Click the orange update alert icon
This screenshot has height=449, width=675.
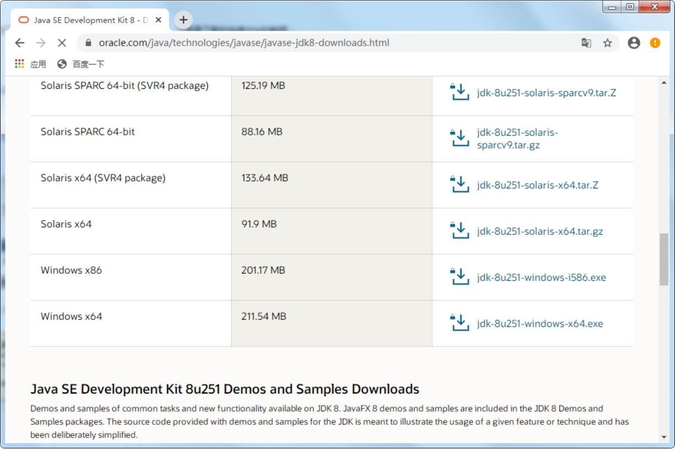(655, 43)
